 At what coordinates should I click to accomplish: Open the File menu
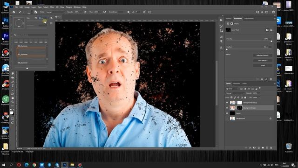click(16, 7)
